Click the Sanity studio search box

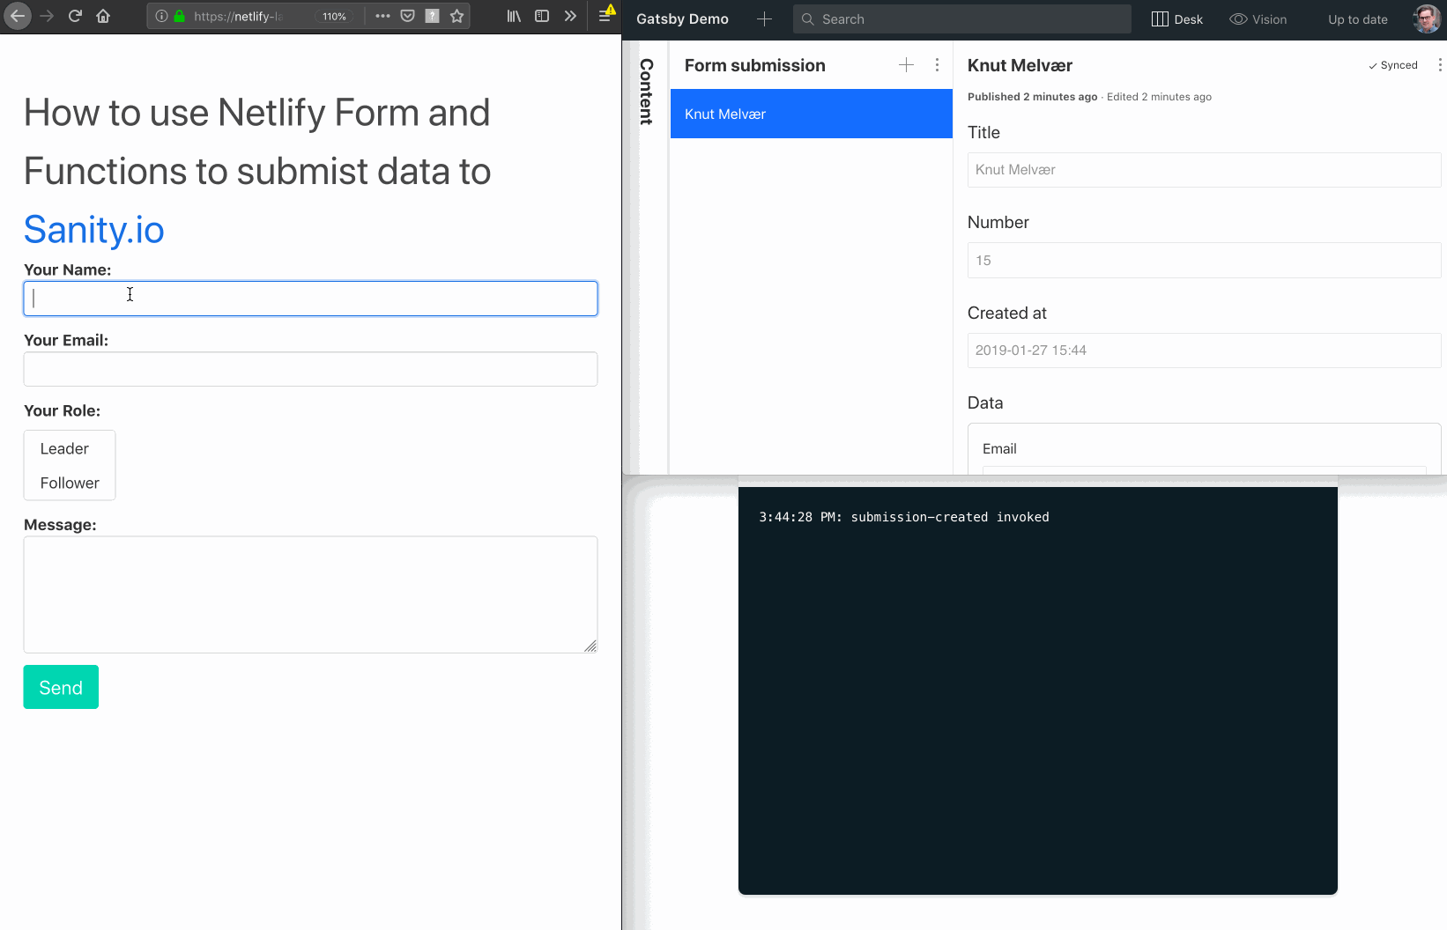point(962,19)
